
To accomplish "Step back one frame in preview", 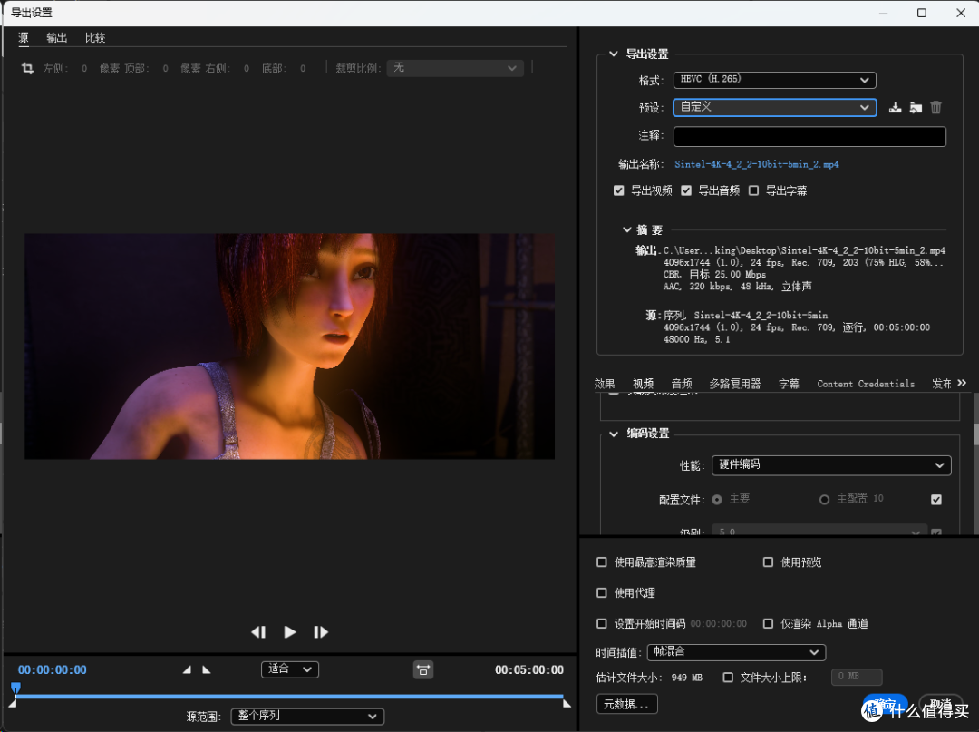I will click(x=258, y=632).
